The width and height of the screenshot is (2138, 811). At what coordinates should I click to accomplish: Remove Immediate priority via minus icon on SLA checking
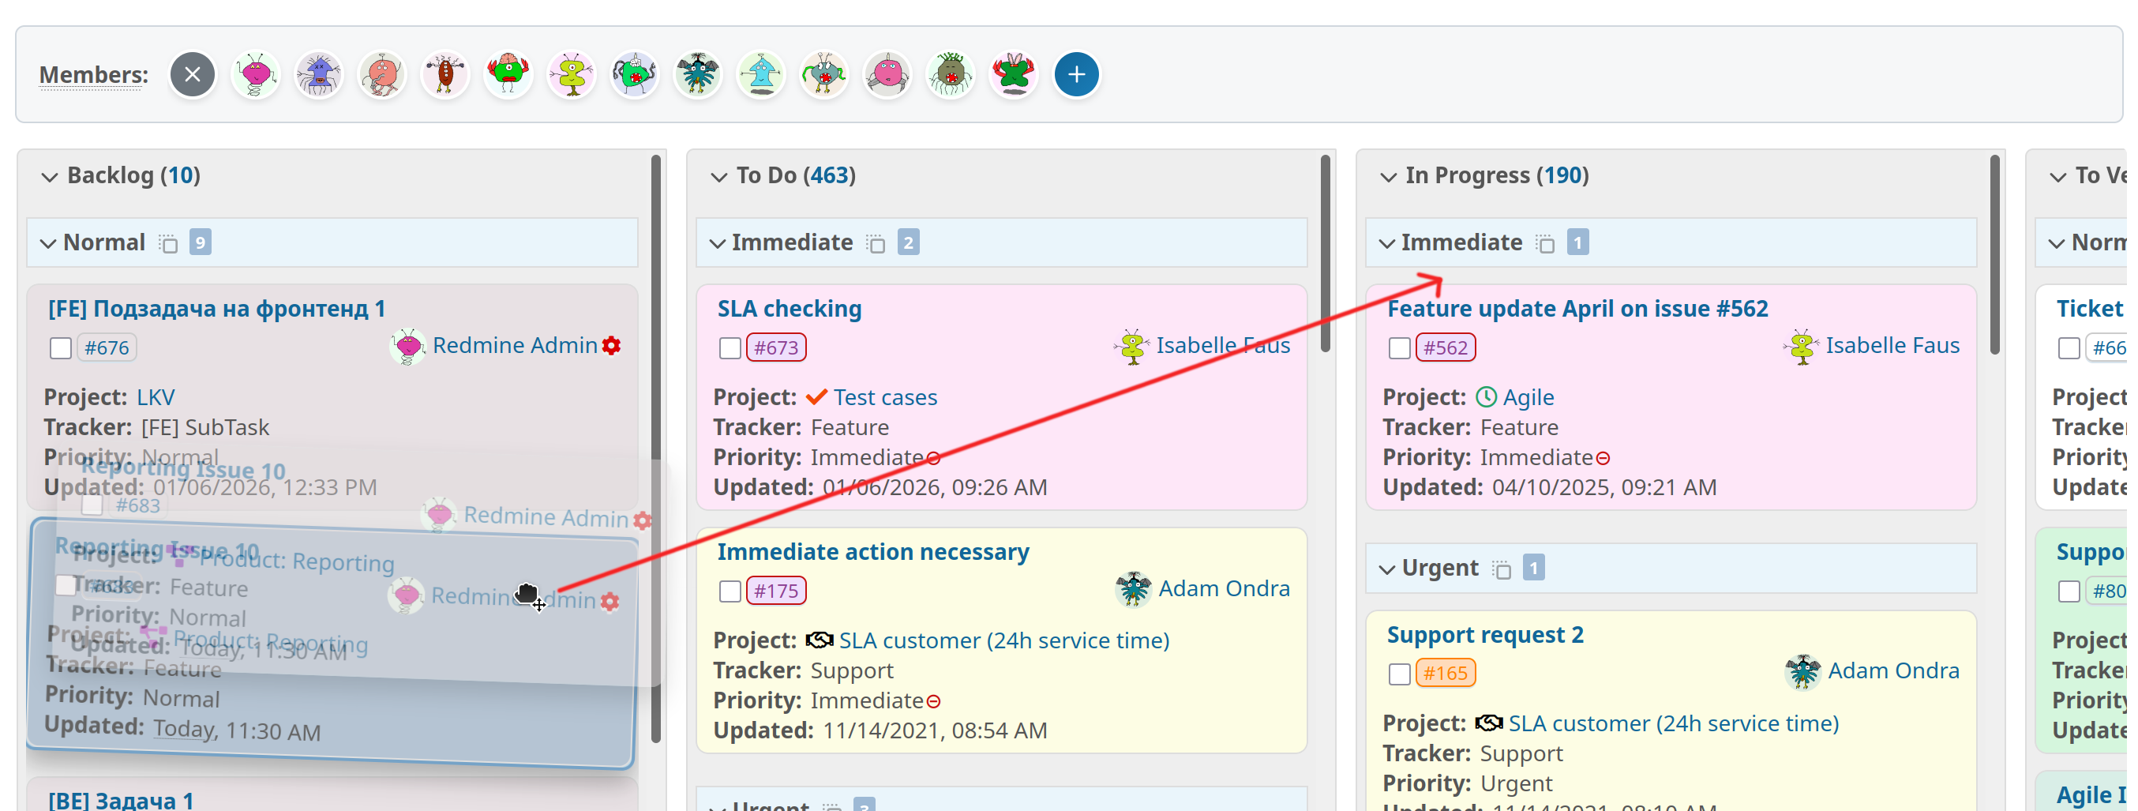pyautogui.click(x=935, y=457)
